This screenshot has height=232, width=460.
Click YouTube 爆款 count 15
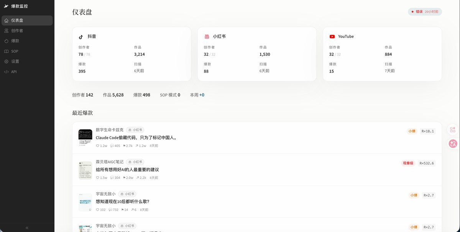click(x=332, y=71)
